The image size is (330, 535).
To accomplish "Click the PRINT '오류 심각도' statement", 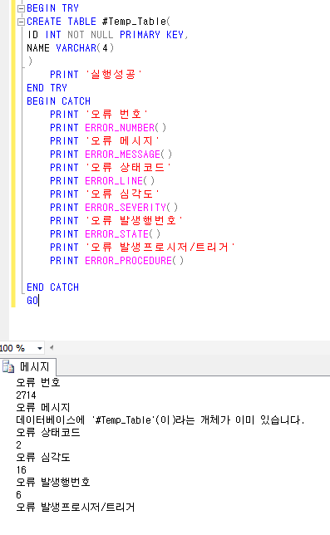I will tap(105, 194).
